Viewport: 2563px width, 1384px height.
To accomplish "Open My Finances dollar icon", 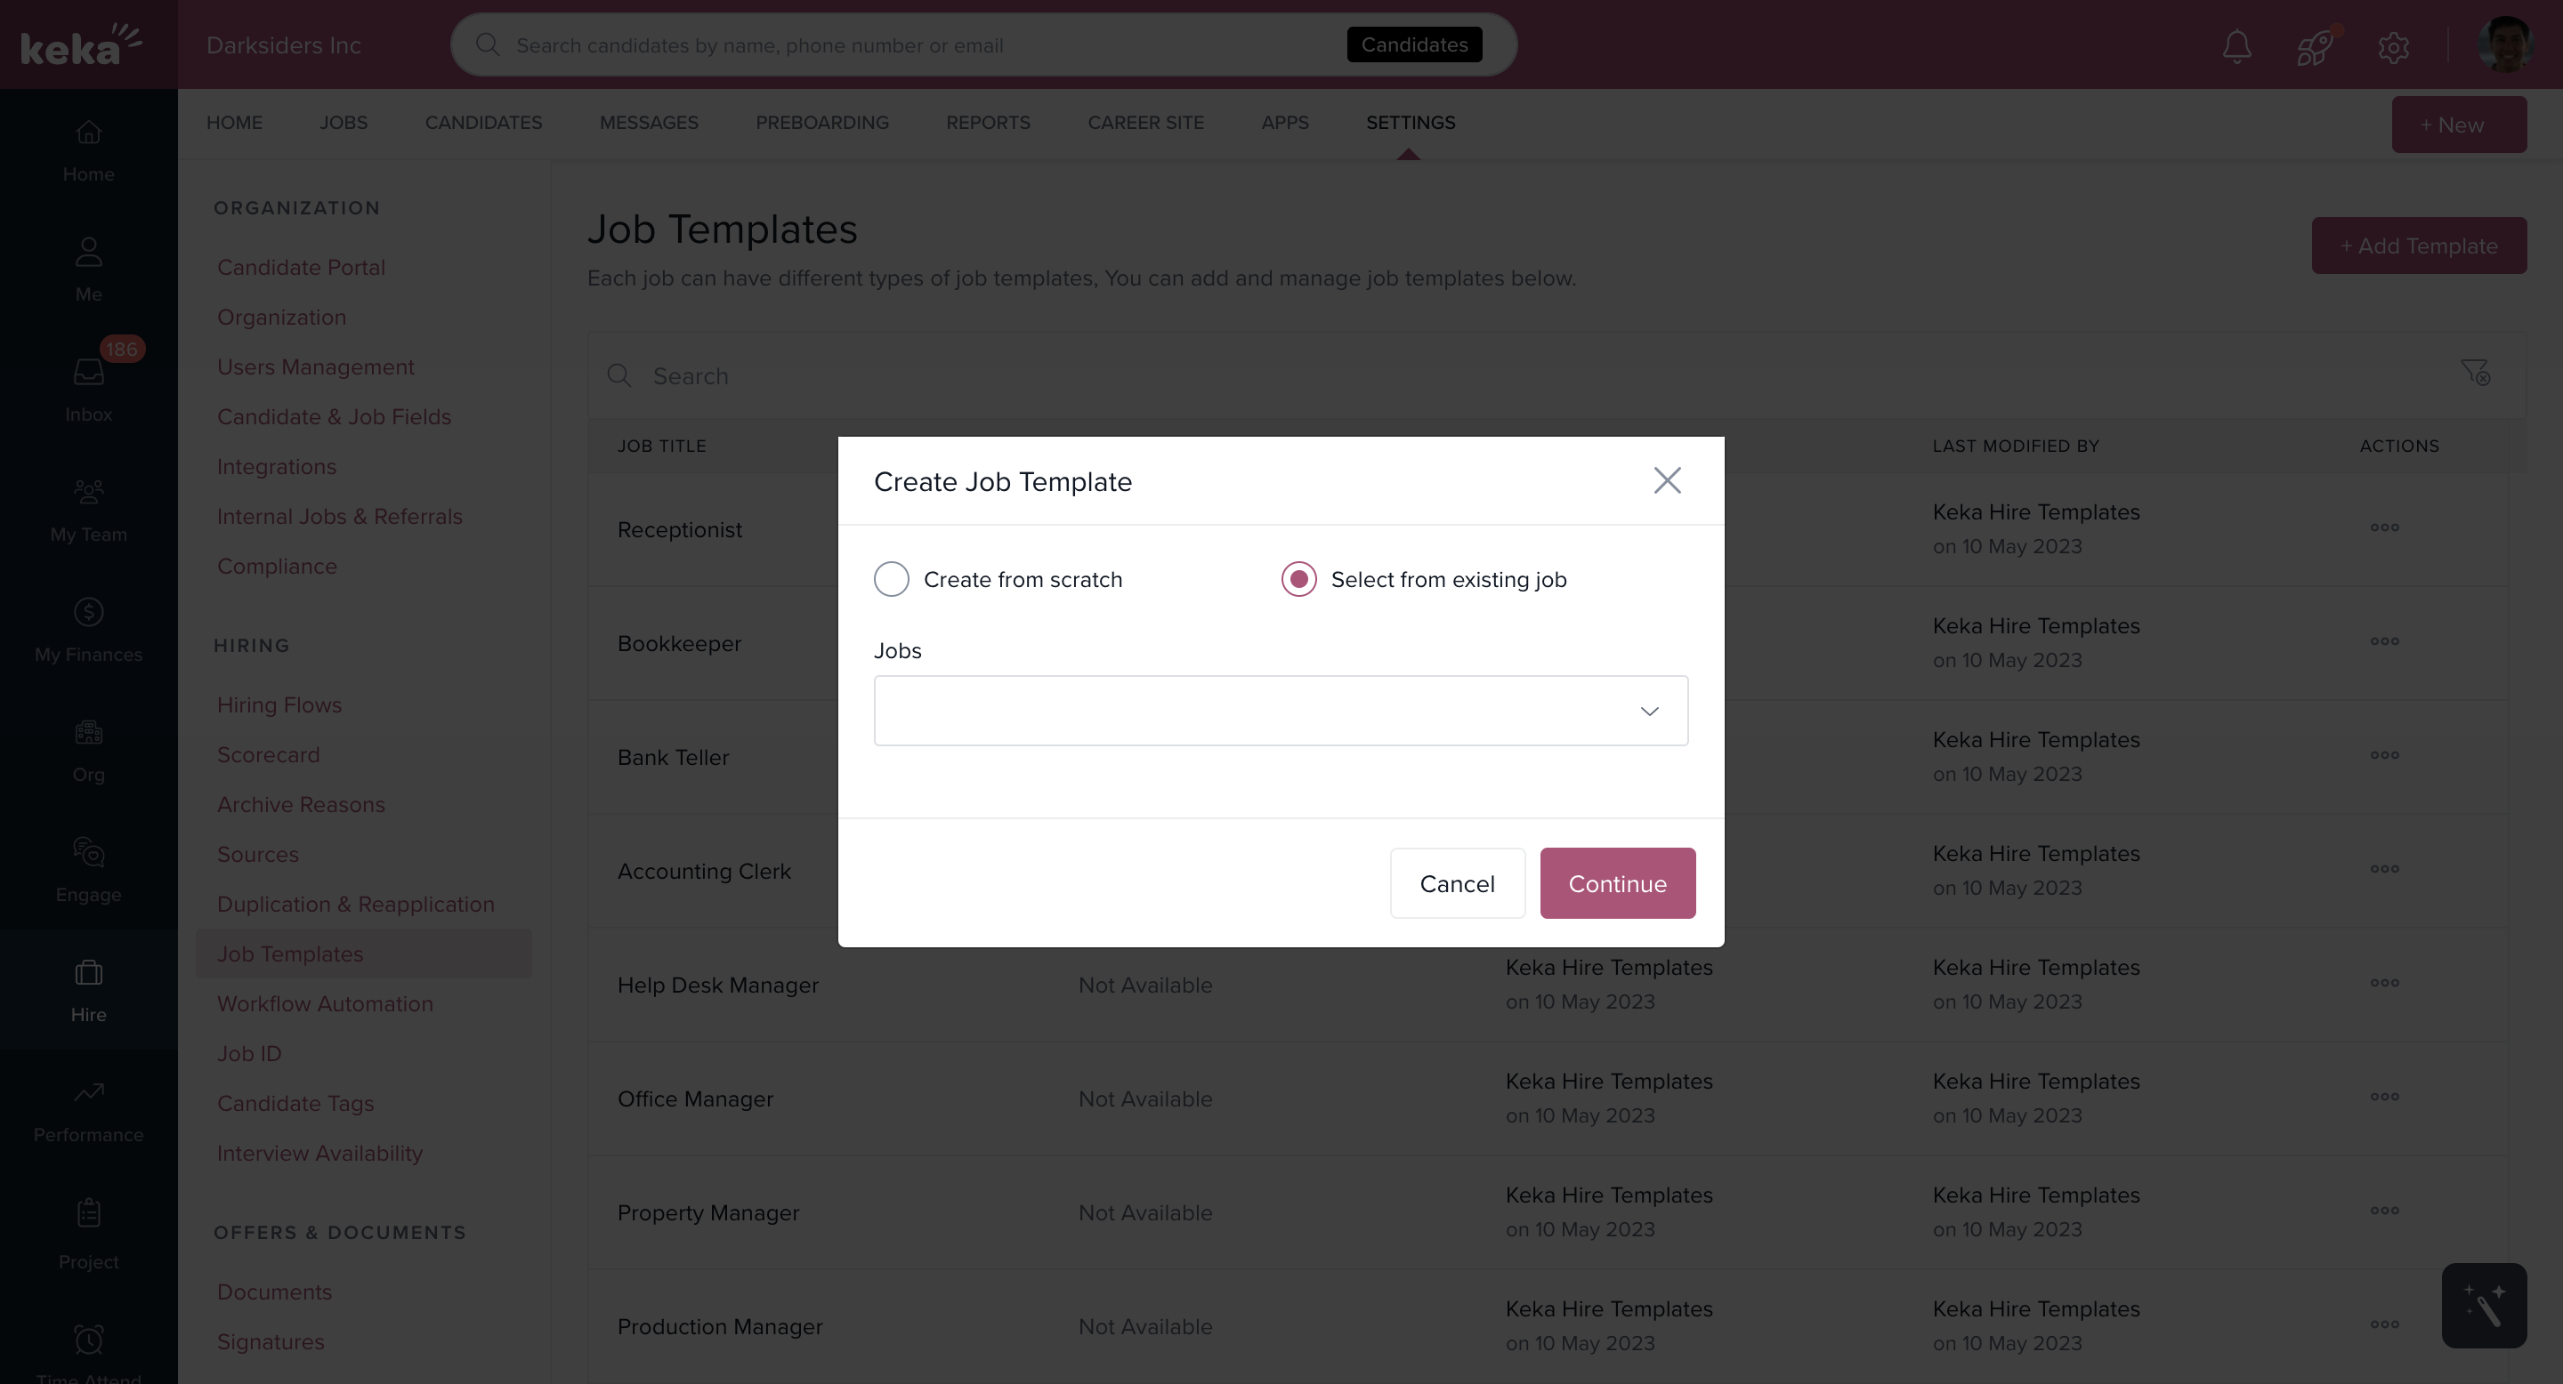I will pyautogui.click(x=89, y=613).
